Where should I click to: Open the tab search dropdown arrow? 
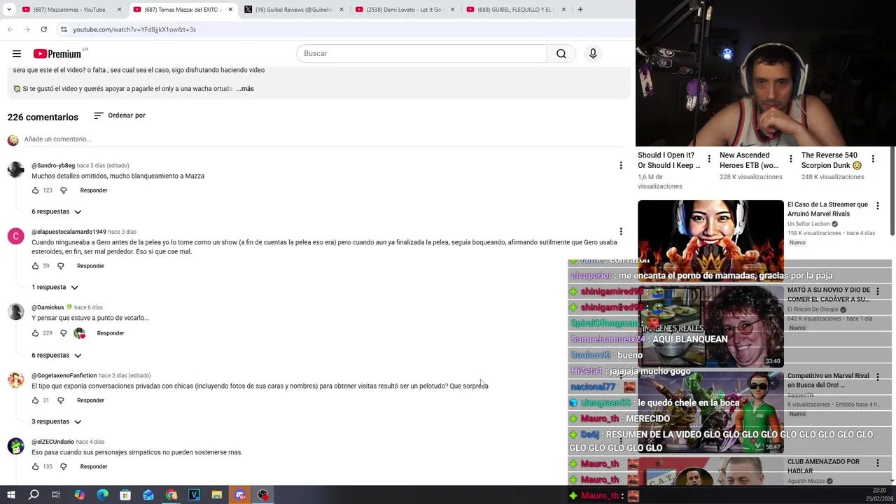[9, 9]
